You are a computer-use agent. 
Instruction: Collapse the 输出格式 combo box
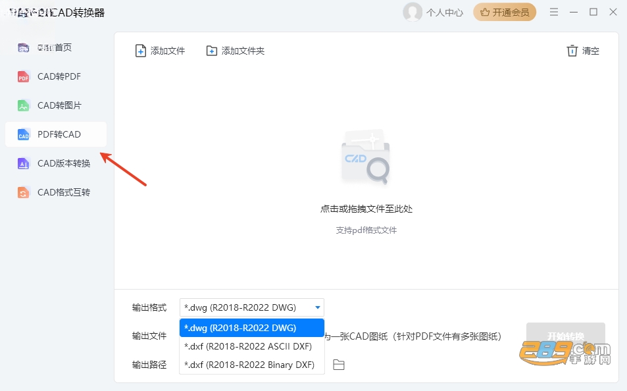252,307
